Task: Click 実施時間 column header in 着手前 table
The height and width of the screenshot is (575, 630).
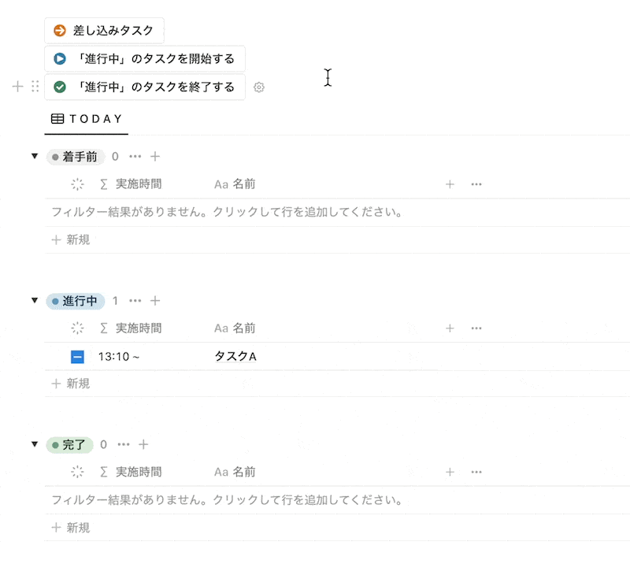Action: click(x=131, y=184)
